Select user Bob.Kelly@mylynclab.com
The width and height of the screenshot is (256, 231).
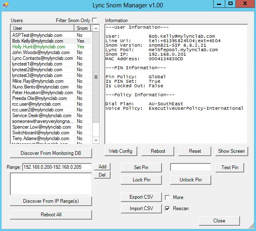coord(51,41)
